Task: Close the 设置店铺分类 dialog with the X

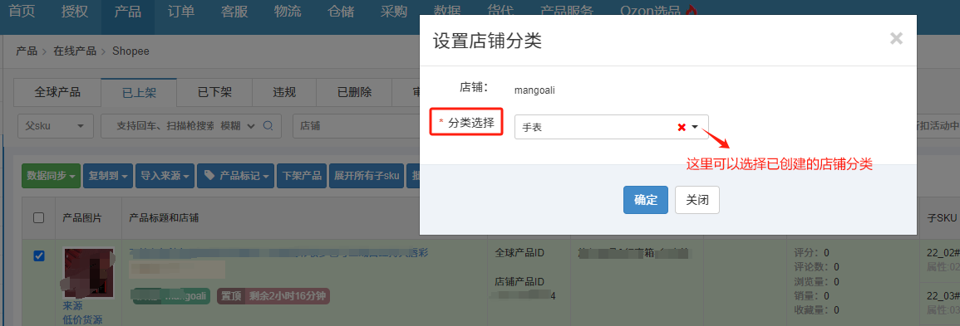Action: click(x=896, y=39)
